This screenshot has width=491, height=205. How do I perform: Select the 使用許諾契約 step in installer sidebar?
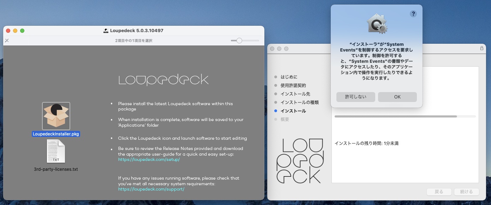click(293, 85)
